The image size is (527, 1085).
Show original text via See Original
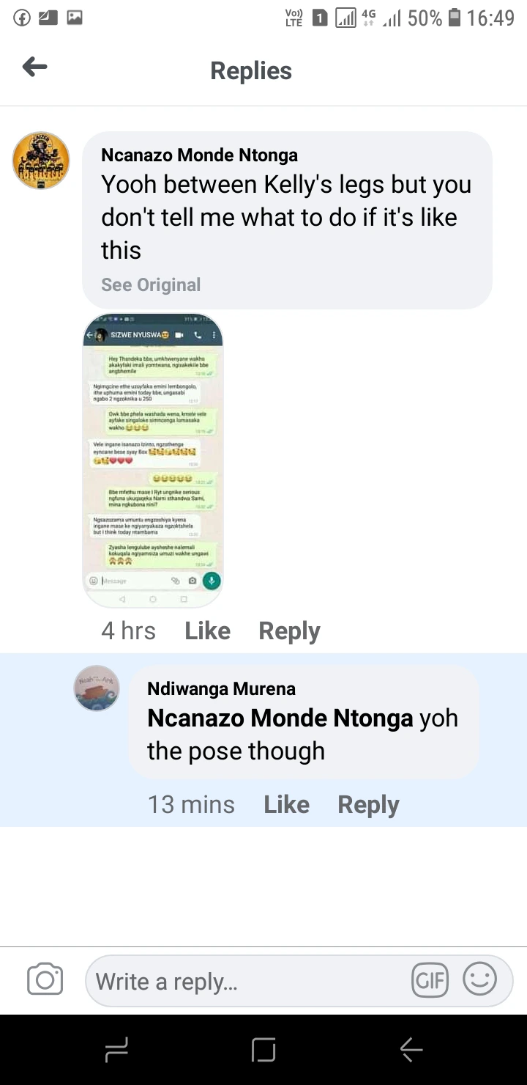(x=151, y=284)
